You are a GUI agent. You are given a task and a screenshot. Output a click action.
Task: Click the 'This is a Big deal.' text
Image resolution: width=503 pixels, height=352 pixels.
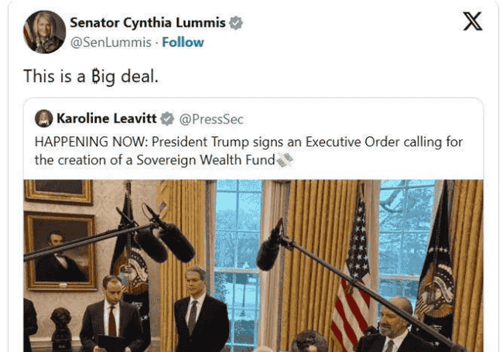coord(91,77)
